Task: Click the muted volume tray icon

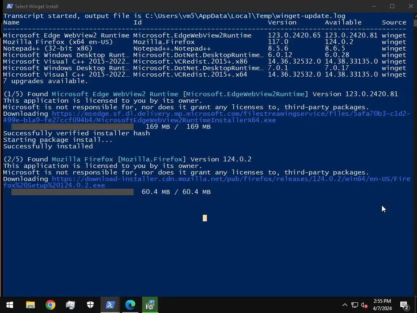Action: [x=364, y=305]
